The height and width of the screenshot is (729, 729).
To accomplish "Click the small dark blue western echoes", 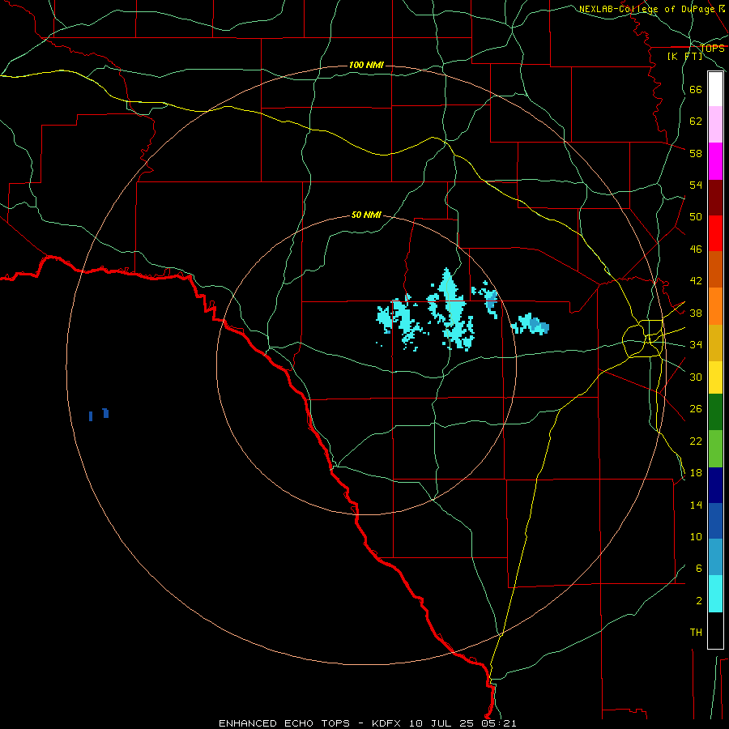I will [99, 414].
